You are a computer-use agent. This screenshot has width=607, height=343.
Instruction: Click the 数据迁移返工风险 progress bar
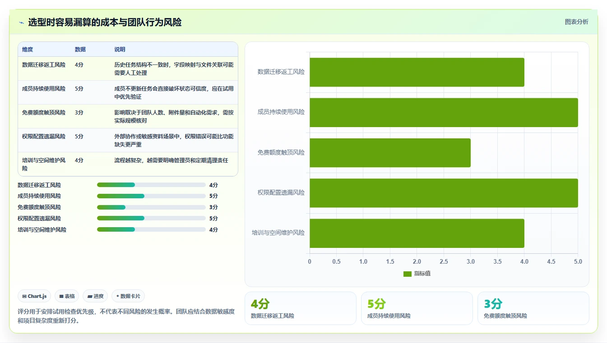tap(151, 185)
